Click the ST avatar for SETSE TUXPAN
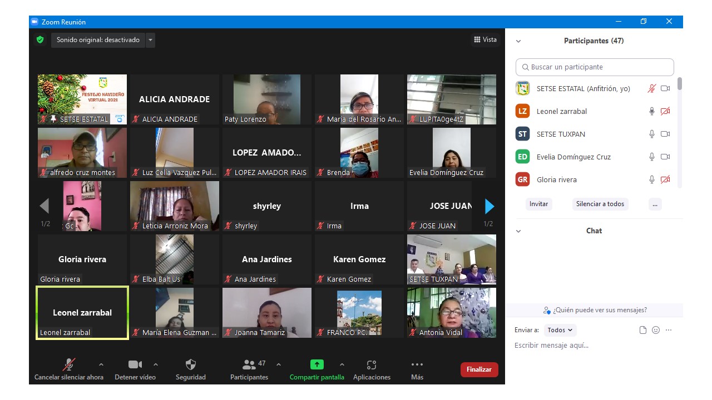 point(522,134)
